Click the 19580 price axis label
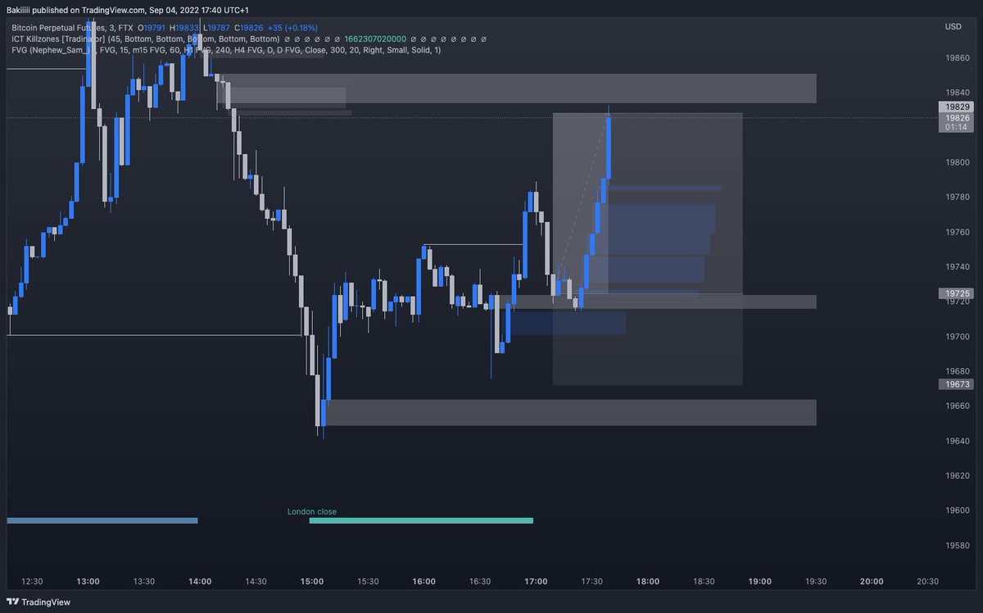Image resolution: width=983 pixels, height=613 pixels. coord(957,545)
